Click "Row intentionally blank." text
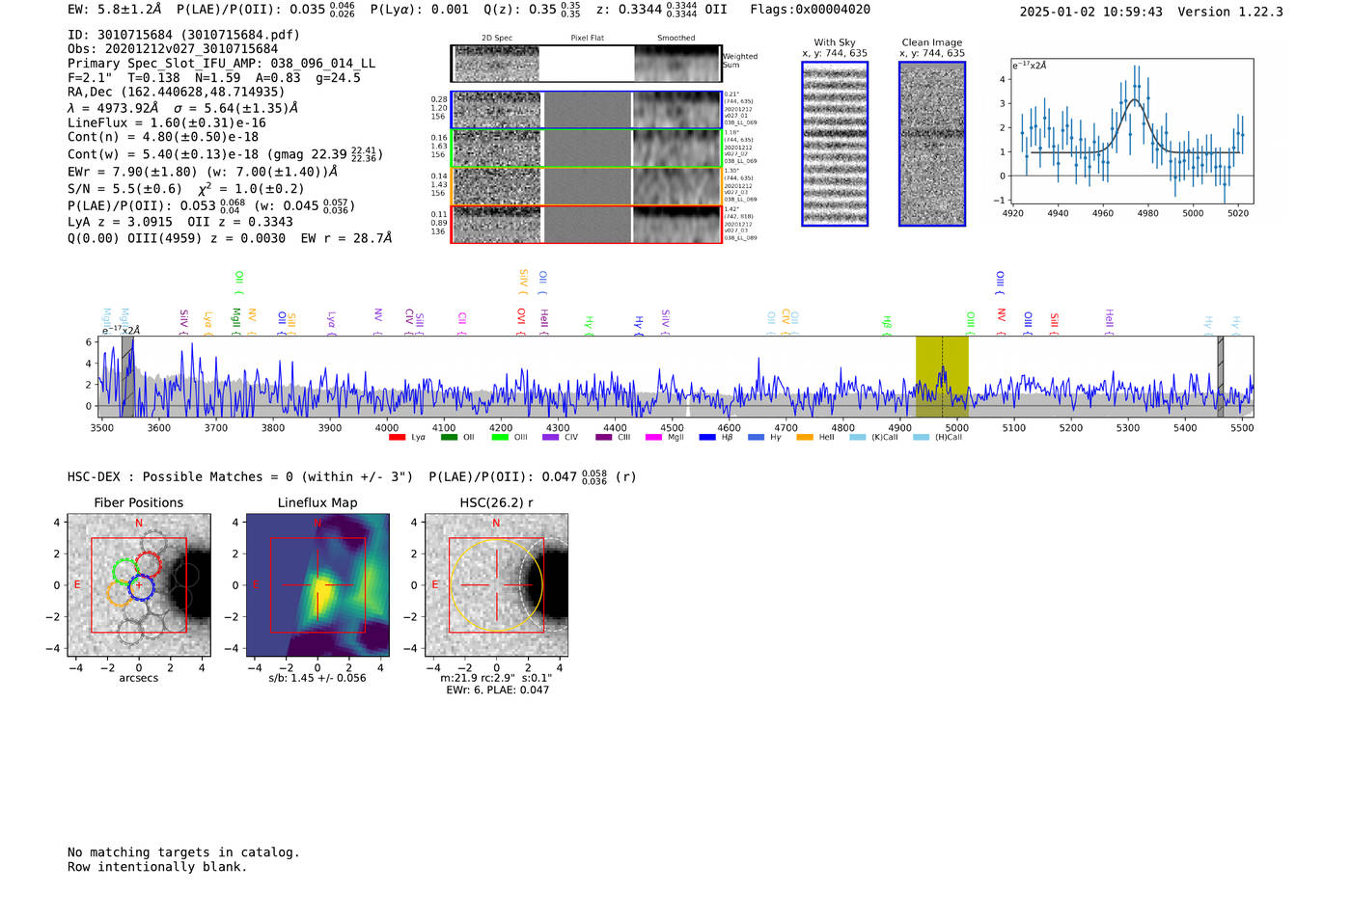 (157, 867)
